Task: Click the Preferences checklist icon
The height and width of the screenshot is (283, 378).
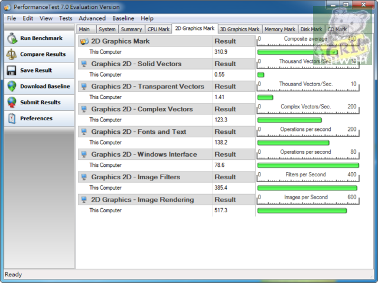Action: point(12,119)
